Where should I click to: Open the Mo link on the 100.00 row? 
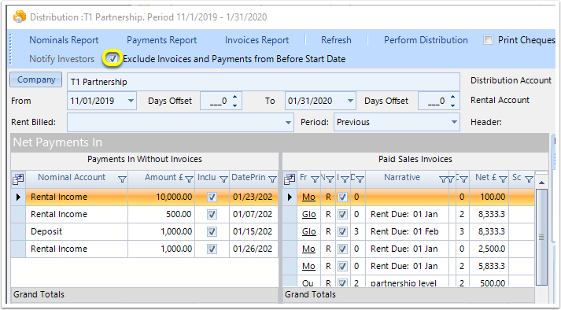(308, 197)
